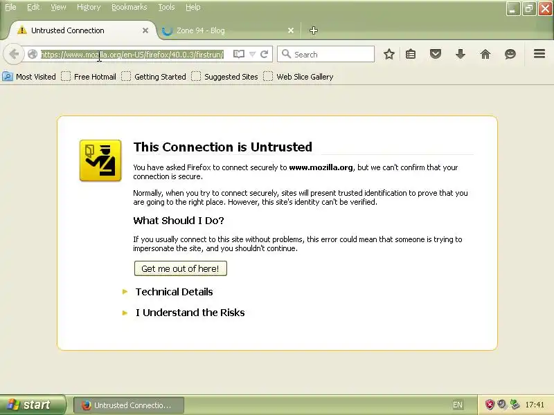Open the Edit menu
Viewport: 554px width, 415px height.
point(33,7)
